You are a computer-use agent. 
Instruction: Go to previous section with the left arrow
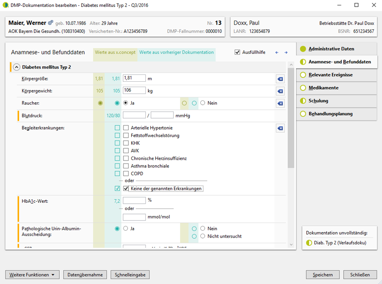click(x=277, y=52)
